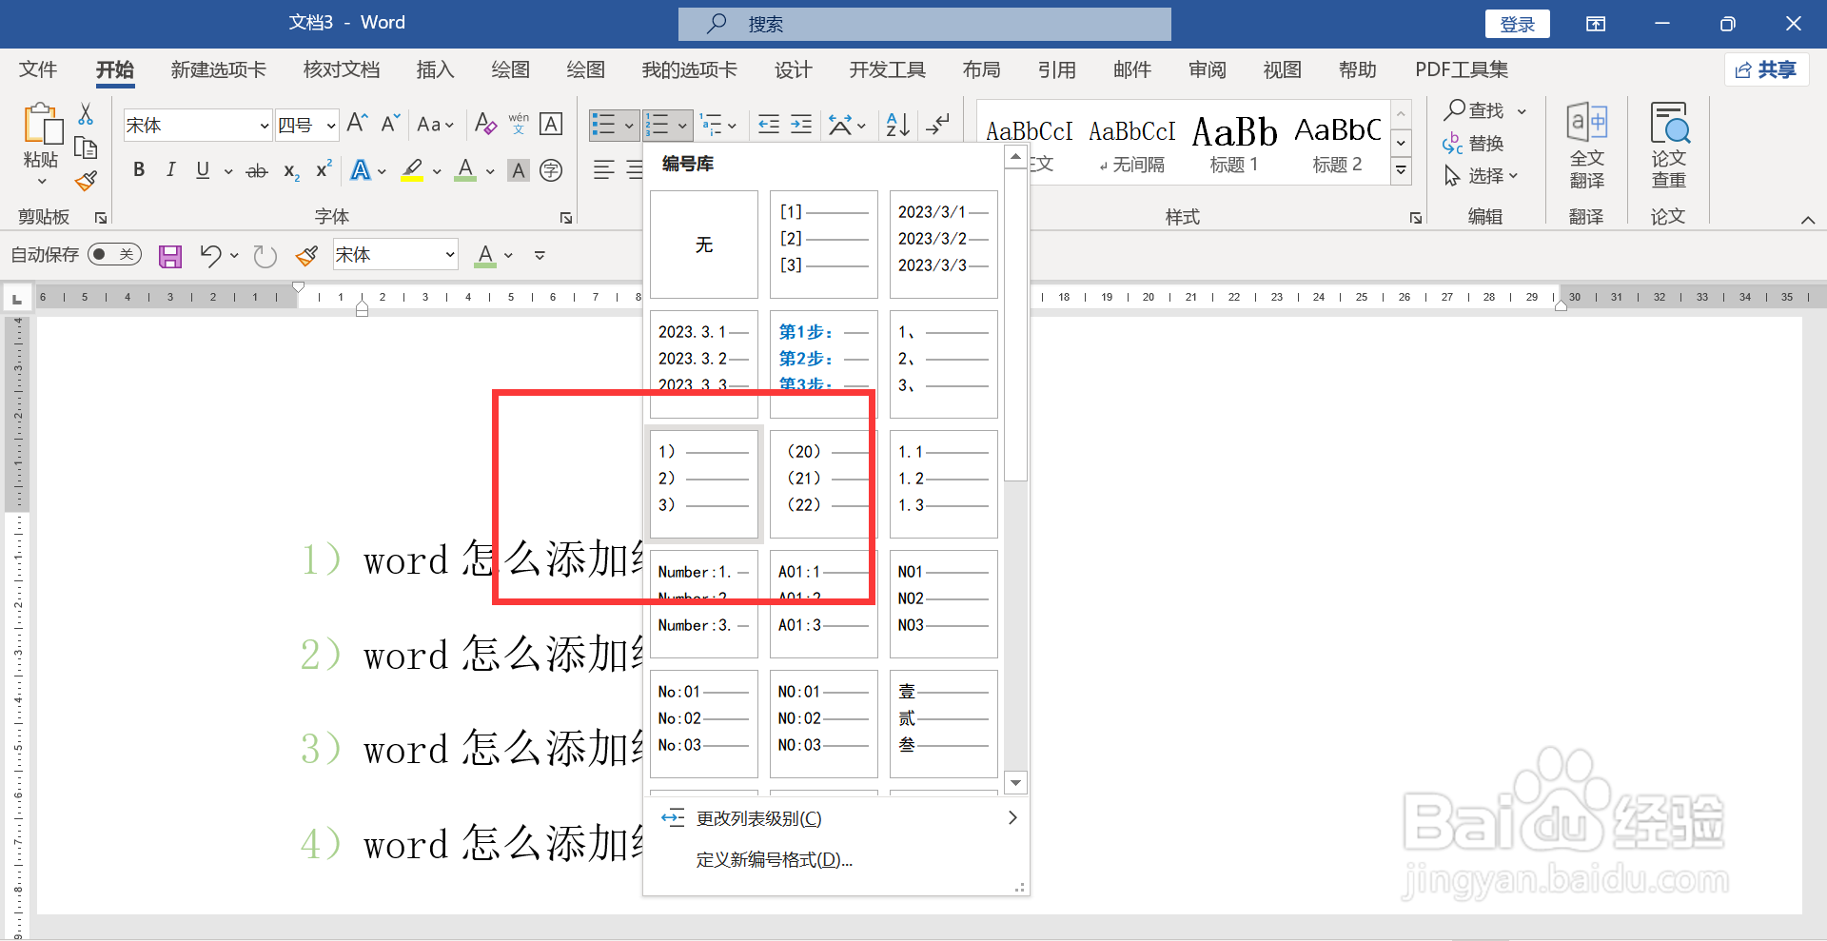Click the Share button
Viewport: 1827px width, 941px height.
coord(1766,69)
